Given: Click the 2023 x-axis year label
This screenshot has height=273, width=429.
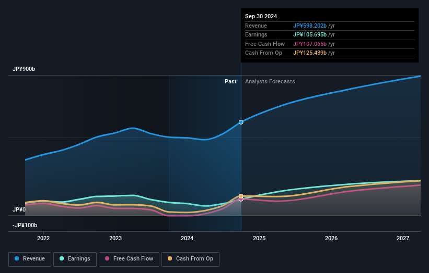Looking at the screenshot, I should 115,238.
